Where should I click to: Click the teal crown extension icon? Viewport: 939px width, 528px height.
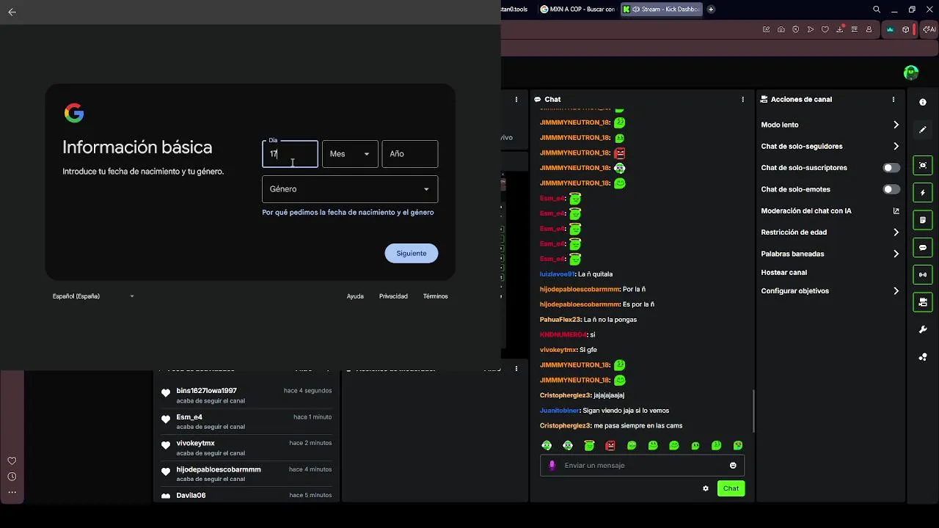891,29
